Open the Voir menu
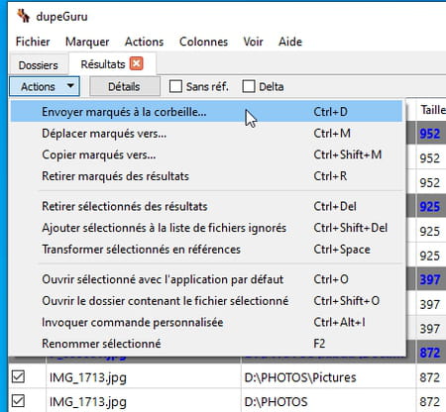Viewport: 446px width, 412px height. [253, 42]
